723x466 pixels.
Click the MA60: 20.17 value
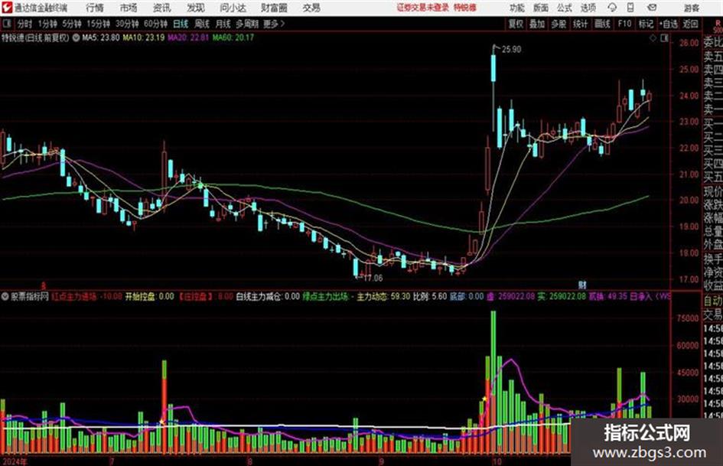(233, 37)
